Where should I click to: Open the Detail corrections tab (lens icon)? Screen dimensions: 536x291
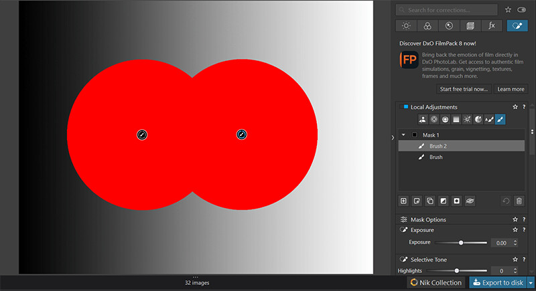[x=449, y=26]
